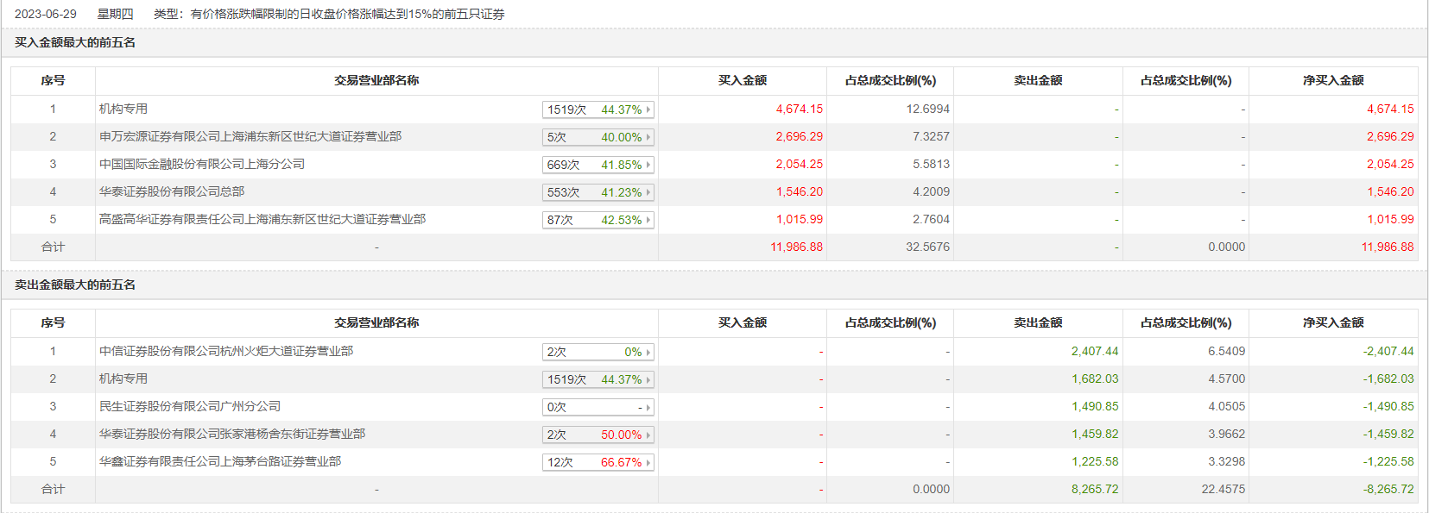Click 申万宏源证券上海浦东新区世纪大道证券营业部 link
The image size is (1429, 513).
click(x=250, y=136)
